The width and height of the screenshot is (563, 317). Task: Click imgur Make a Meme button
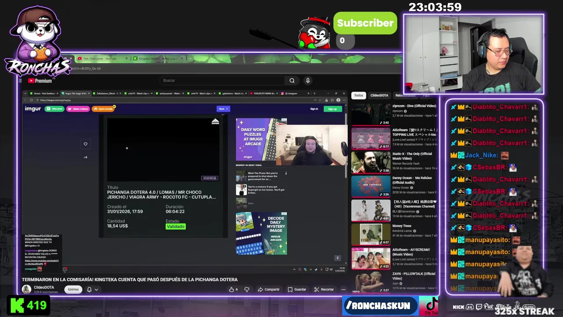[78, 109]
